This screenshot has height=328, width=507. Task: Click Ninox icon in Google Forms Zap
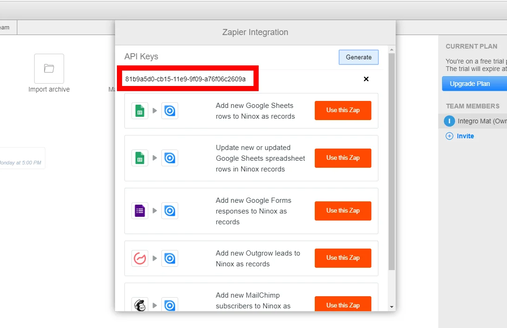click(170, 211)
